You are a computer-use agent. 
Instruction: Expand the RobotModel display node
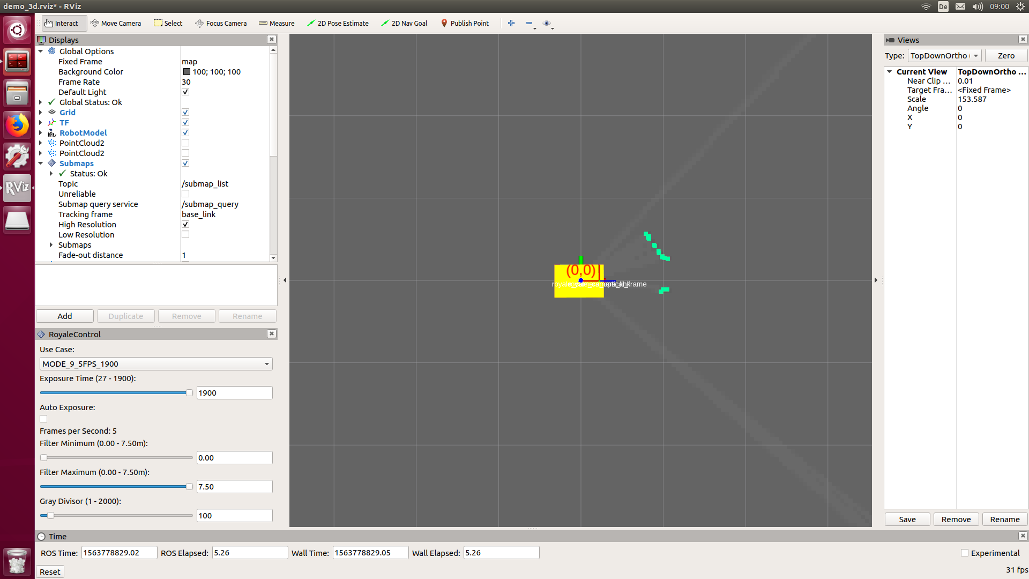pos(41,132)
